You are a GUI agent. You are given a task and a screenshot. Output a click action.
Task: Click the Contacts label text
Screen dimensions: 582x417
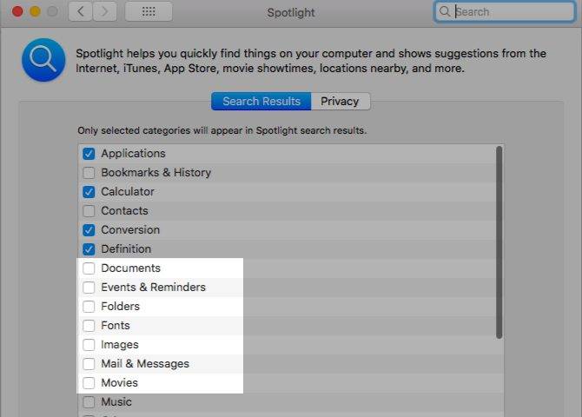coord(125,211)
